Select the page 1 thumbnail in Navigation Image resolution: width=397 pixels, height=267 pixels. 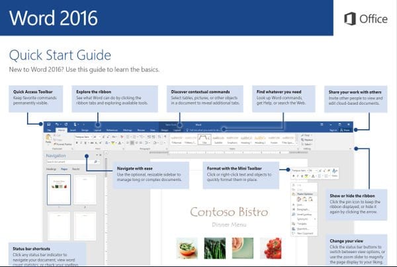[x=59, y=189]
